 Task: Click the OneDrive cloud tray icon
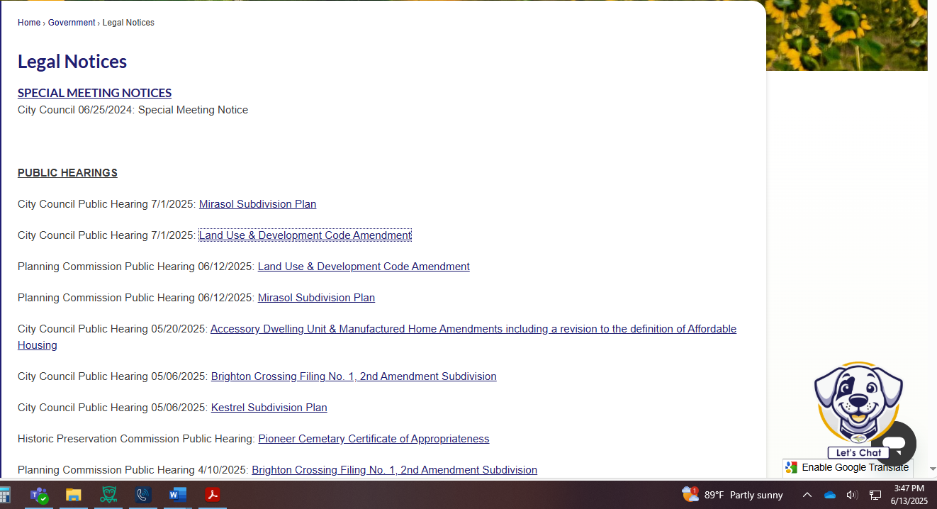[829, 495]
